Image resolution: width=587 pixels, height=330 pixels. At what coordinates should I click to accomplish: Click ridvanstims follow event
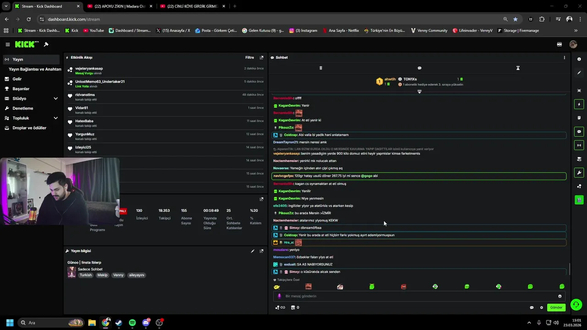[165, 97]
